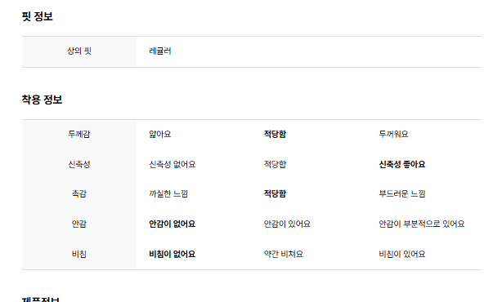
Task: Click the bold 신축성 좋아요 option
Action: click(402, 164)
